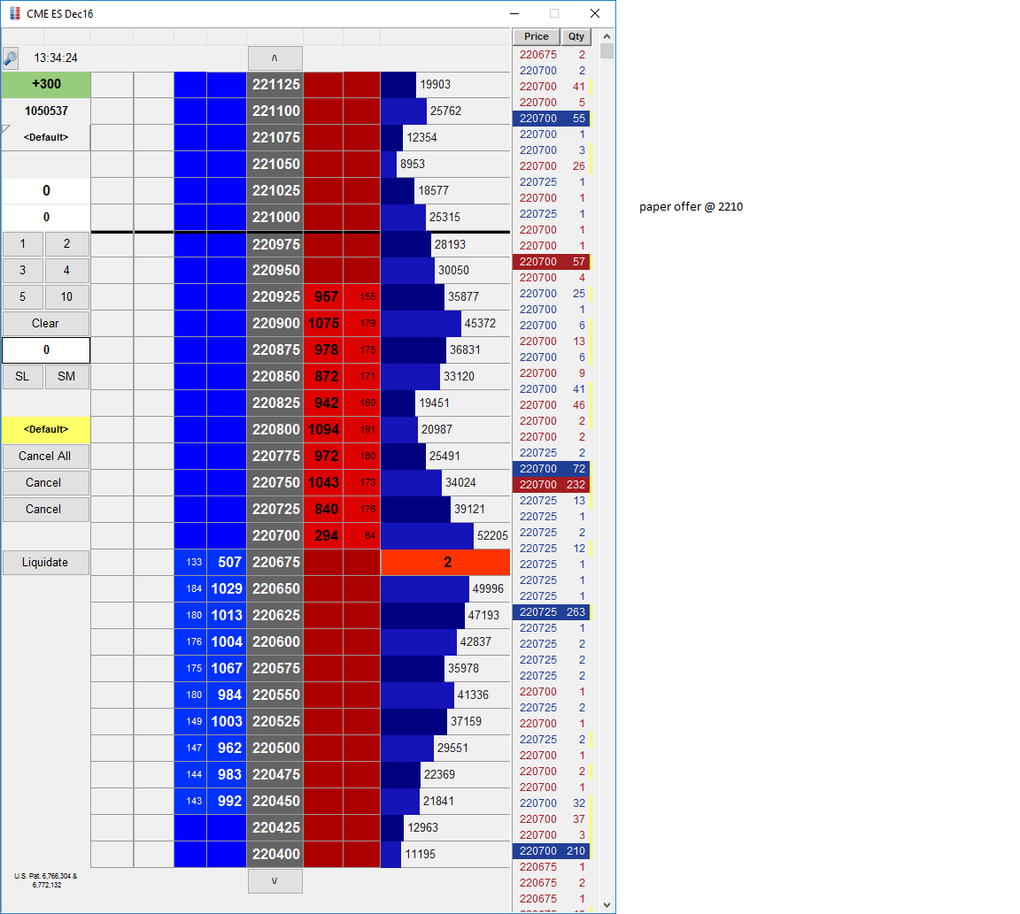Select quantity preset 3

[x=23, y=271]
